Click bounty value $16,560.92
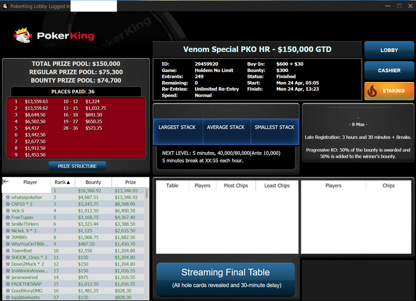Image resolution: width=416 pixels, height=301 pixels. [x=89, y=191]
